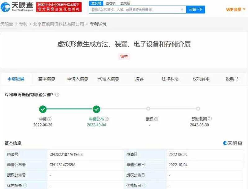Click the 天眼一下 search button

coord(196,9)
